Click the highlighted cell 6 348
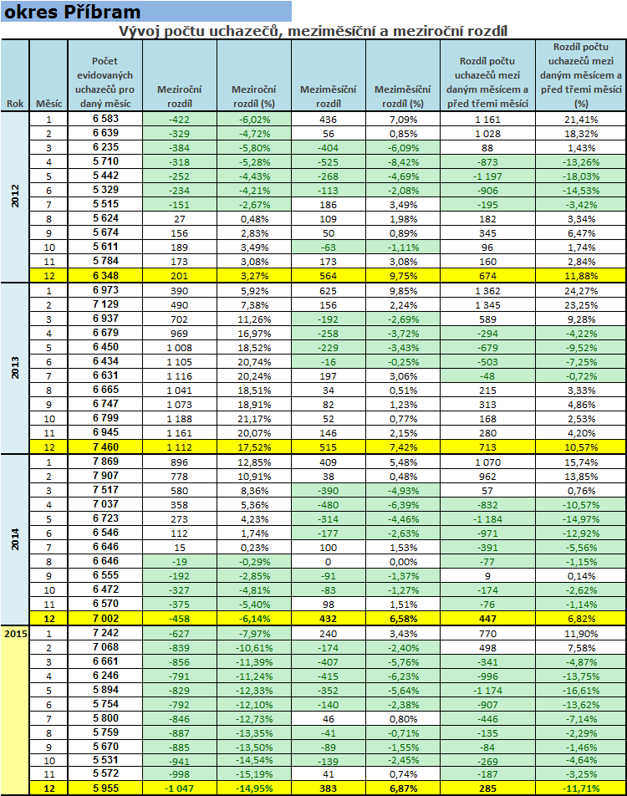 click(105, 276)
